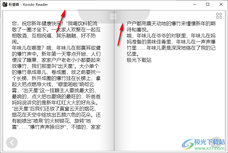Screen dimensions: 228x153
Task: Click the line "竹里……年味儿更是深深地烙在了我的记"
Action: pos(171,48)
